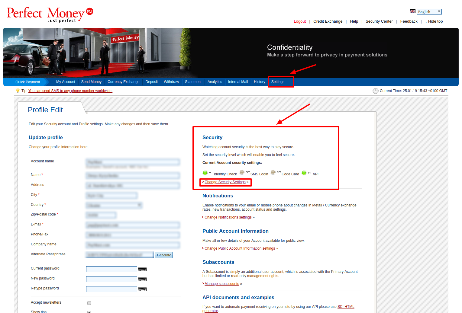
Task: Focus the Address input field
Action: (133, 186)
